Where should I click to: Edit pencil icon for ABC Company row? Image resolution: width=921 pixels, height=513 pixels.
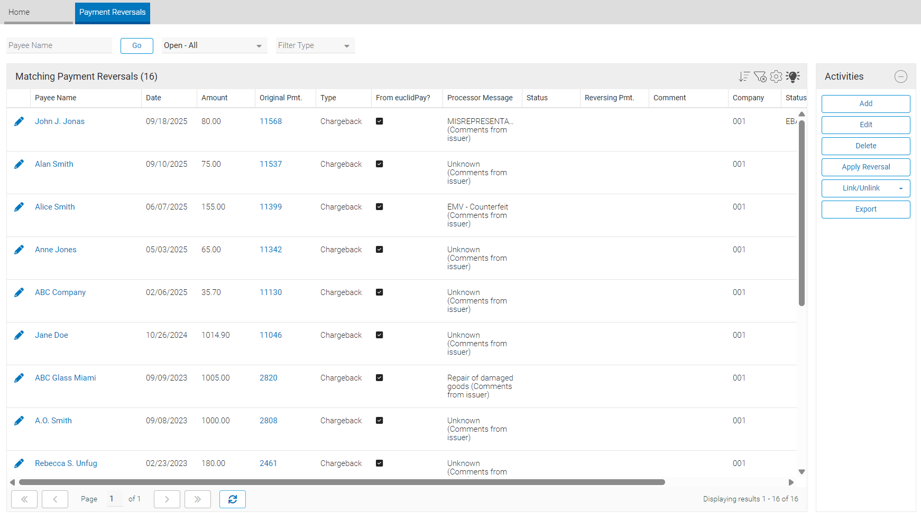point(19,292)
